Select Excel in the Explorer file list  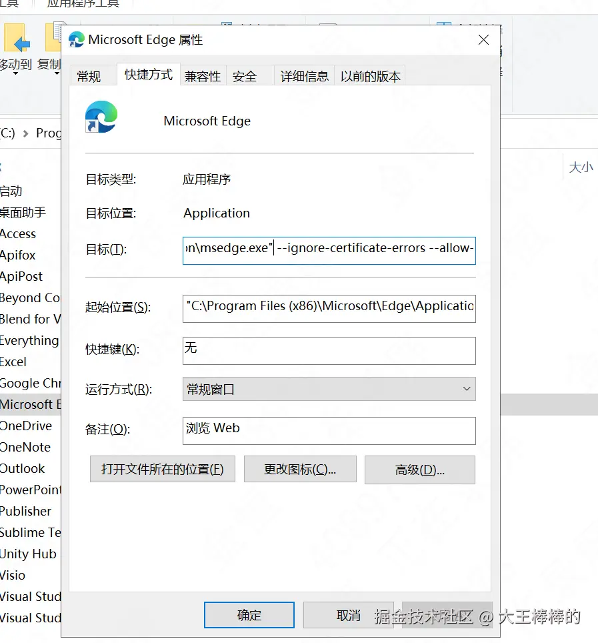[x=13, y=362]
